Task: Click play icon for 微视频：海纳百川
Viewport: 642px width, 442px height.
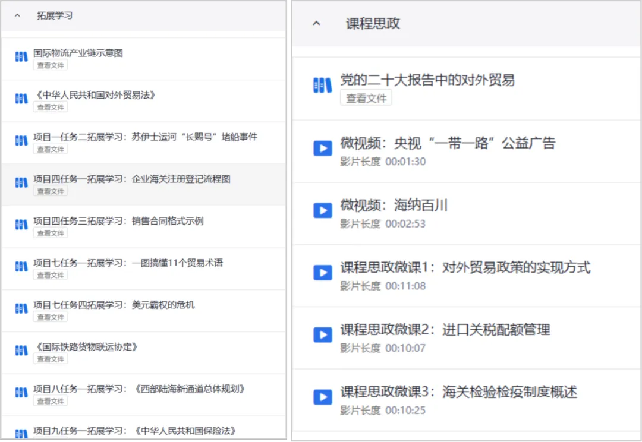Action: 322,210
